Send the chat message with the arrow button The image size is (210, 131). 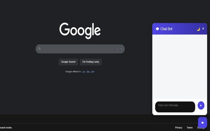point(201,105)
